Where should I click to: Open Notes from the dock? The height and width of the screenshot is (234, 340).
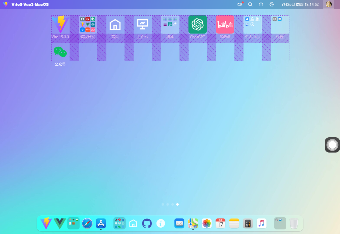(234, 223)
